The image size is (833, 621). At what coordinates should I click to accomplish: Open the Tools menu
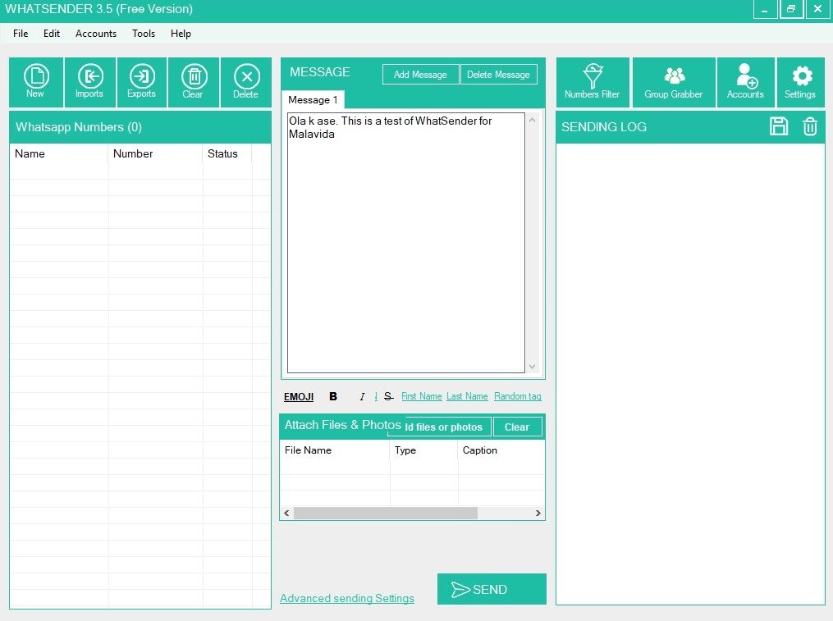(x=144, y=34)
